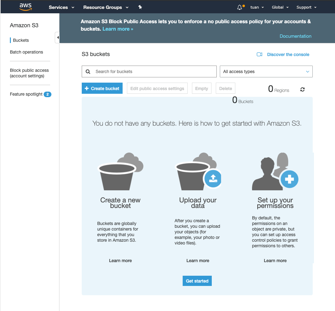The width and height of the screenshot is (335, 311).
Task: Open Batch operations in the sidebar
Action: point(26,52)
